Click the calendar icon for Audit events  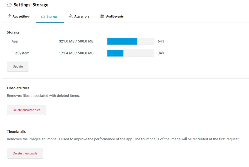pos(102,16)
